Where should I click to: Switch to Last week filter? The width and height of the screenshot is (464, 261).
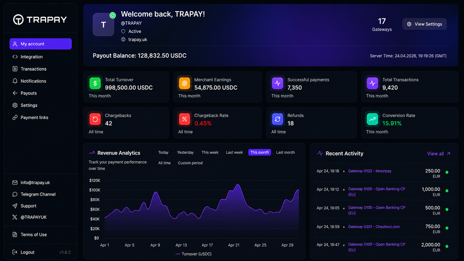tap(234, 152)
